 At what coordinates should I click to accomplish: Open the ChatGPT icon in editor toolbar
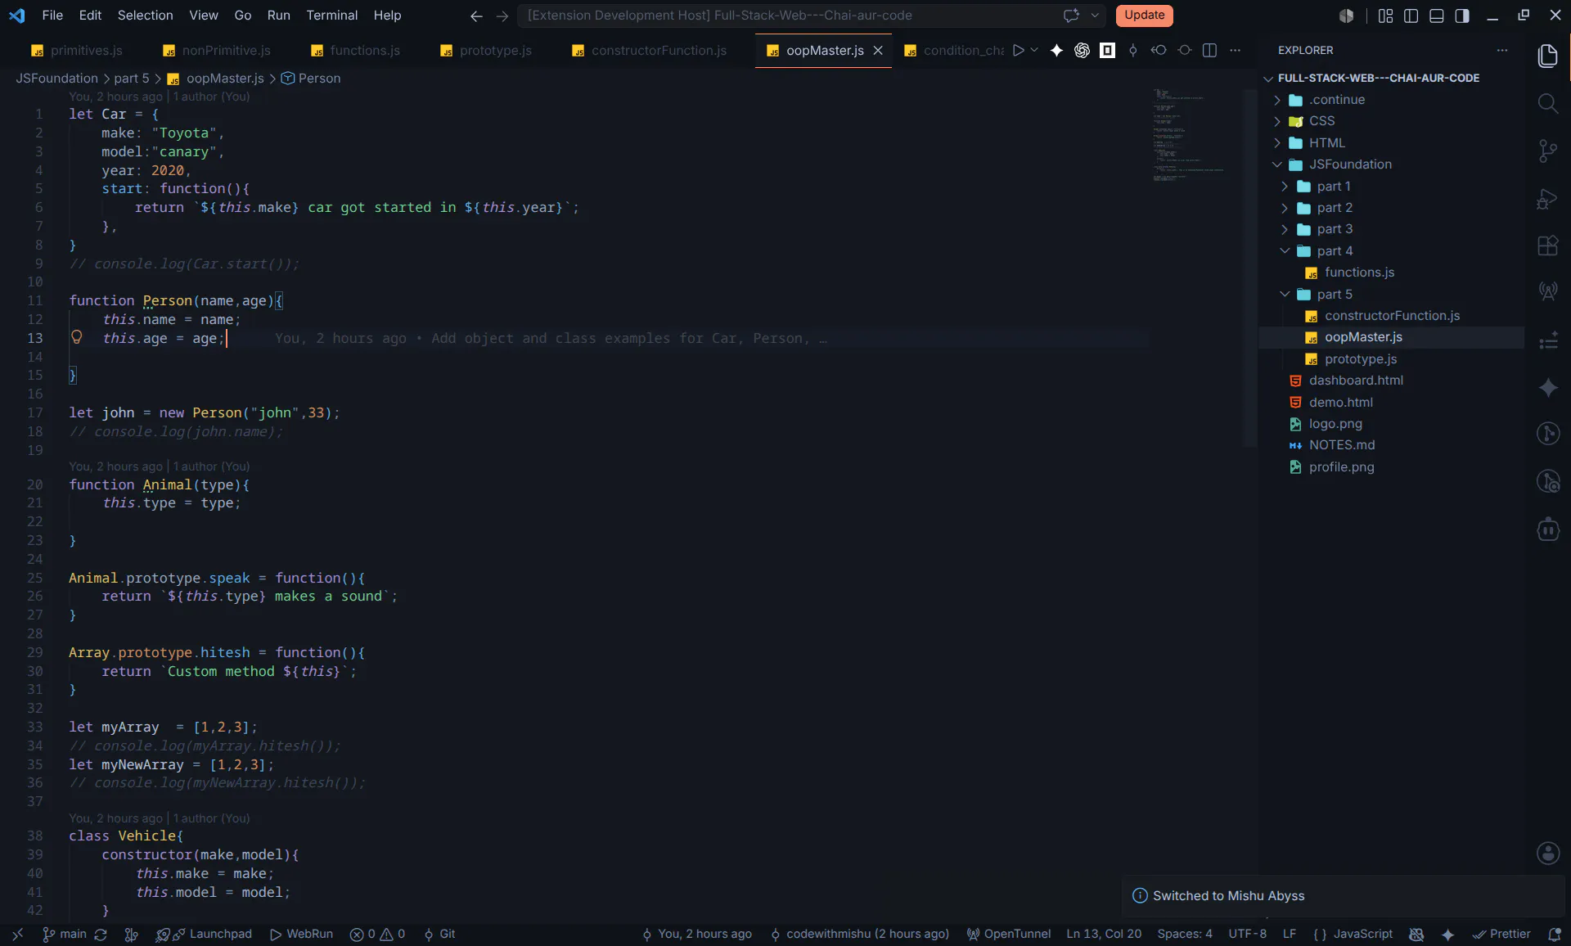(1082, 50)
